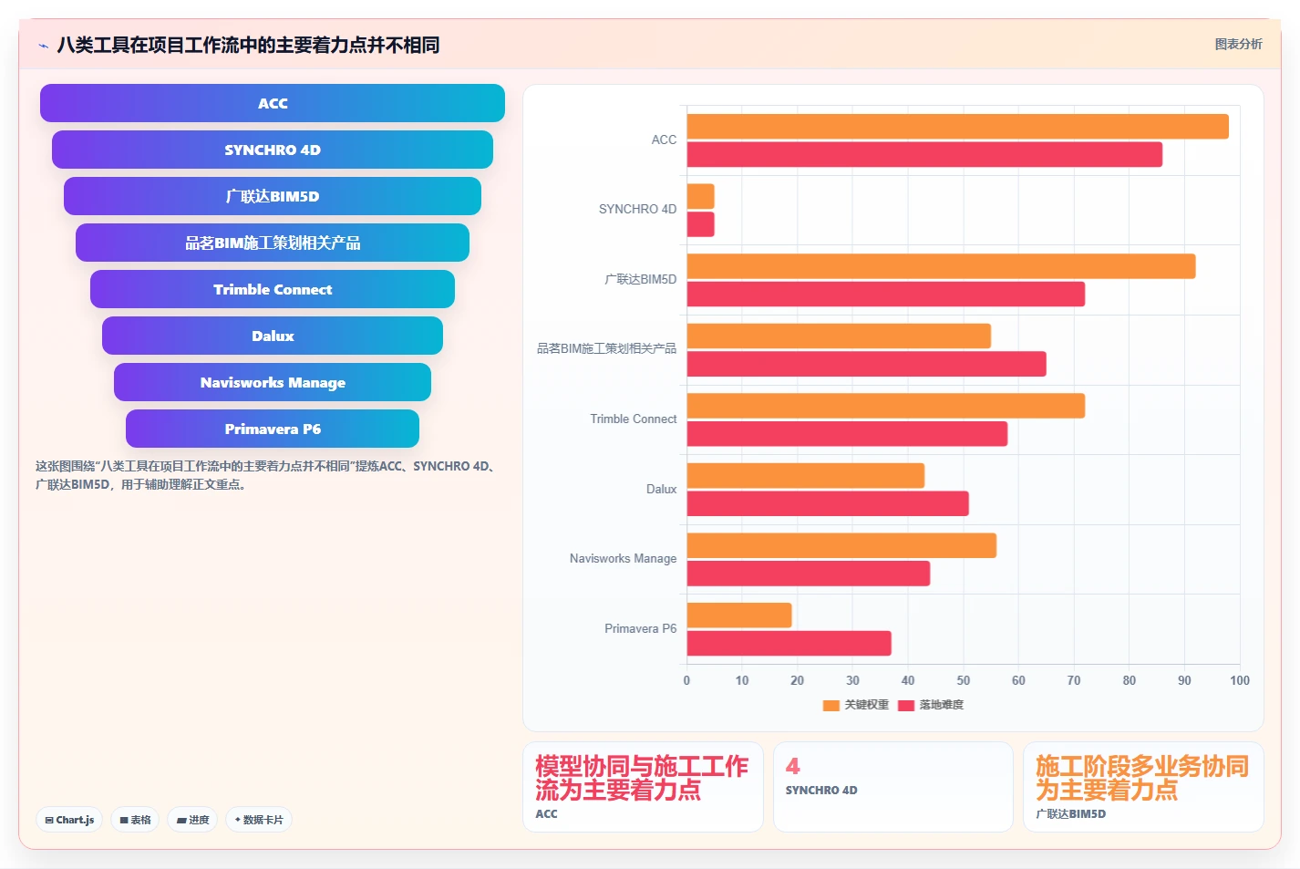Click the 广联达BIM5D axis label in chart
Viewport: 1300px width, 869px height.
(641, 279)
